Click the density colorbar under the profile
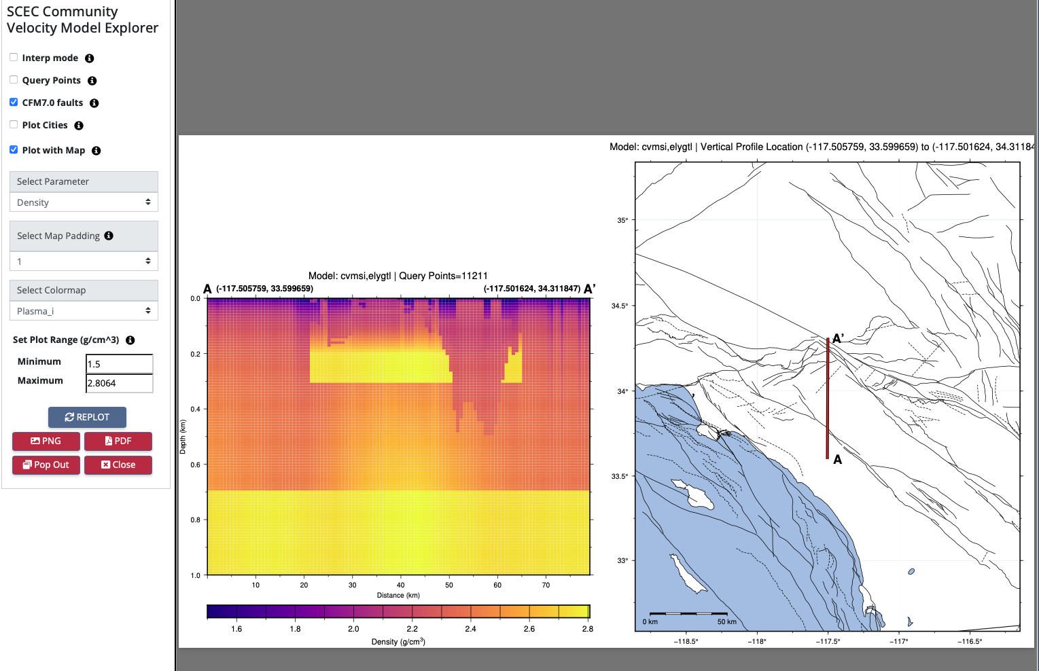Viewport: 1039px width, 671px height. (x=398, y=611)
